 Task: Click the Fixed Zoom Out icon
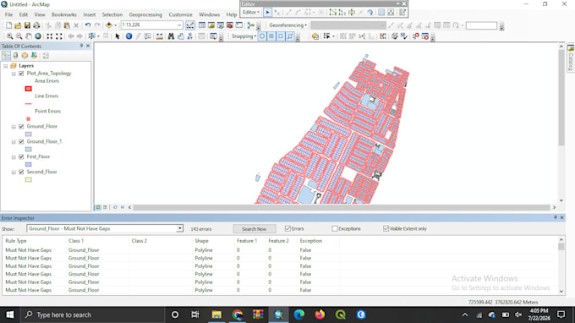click(58, 36)
